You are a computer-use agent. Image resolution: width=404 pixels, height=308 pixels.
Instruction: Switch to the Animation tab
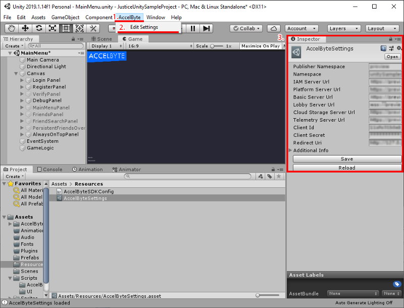coord(87,170)
